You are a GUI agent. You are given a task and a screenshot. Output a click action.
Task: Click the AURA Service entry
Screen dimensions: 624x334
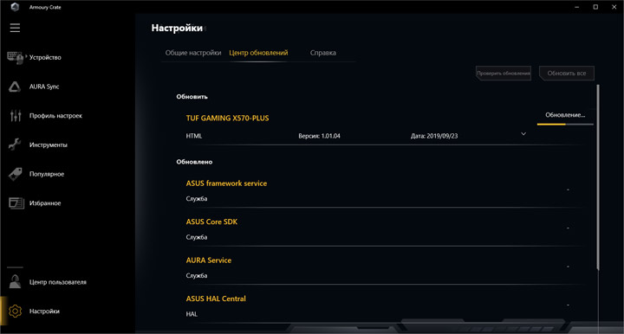click(209, 260)
